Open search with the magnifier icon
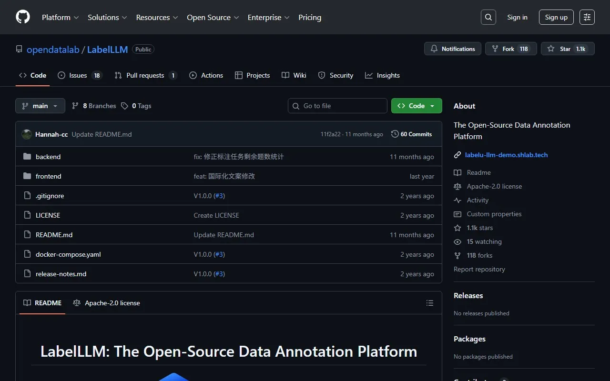Viewport: 610px width, 381px height. [x=488, y=17]
